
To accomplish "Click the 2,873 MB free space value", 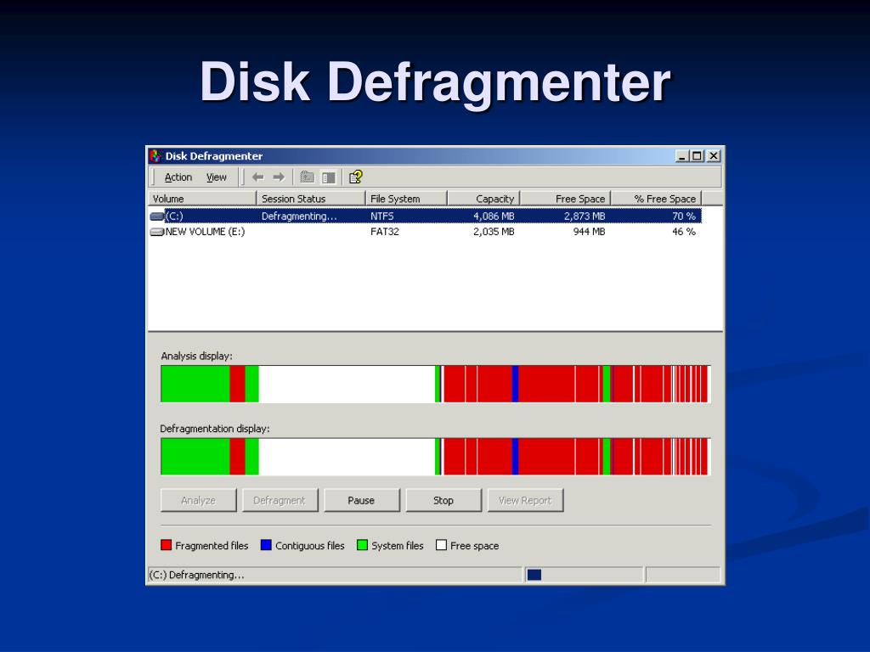I will point(585,216).
